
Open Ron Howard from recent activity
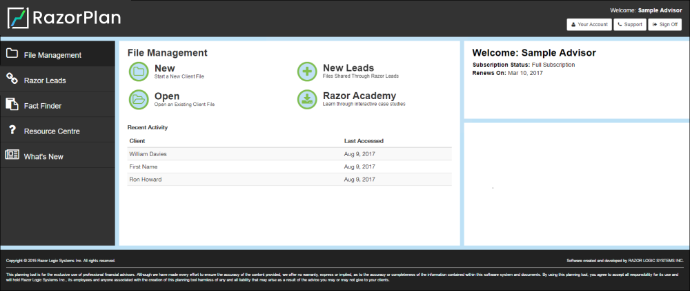coord(145,180)
